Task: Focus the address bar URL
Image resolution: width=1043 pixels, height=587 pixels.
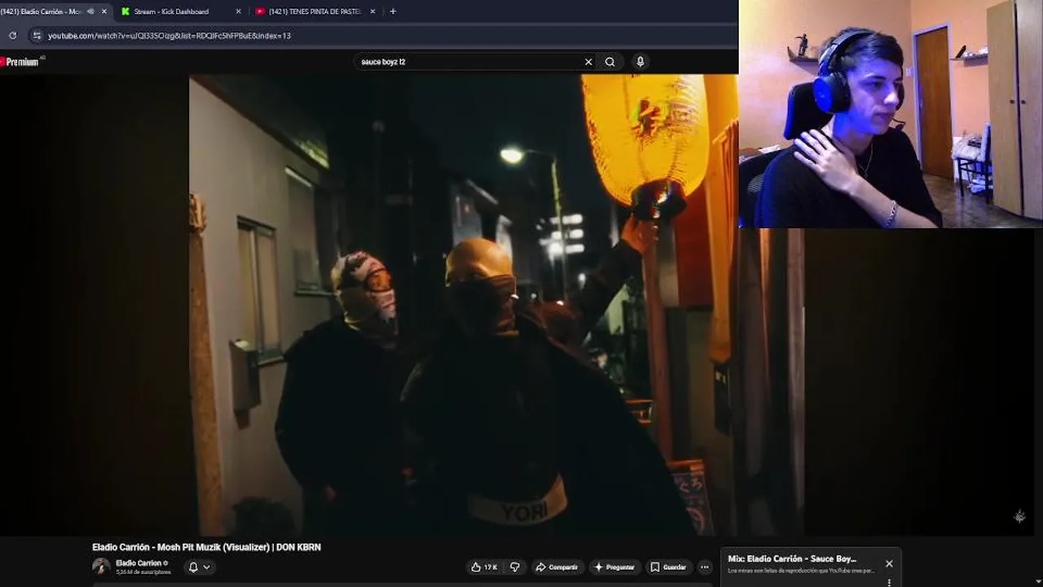Action: 169,36
